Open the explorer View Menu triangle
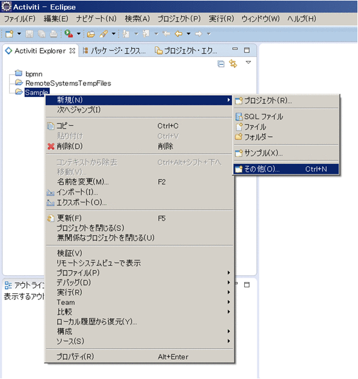 tap(248, 62)
